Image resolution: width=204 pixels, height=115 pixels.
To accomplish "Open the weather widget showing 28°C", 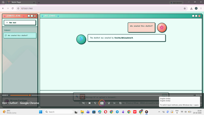I will point(10,112).
